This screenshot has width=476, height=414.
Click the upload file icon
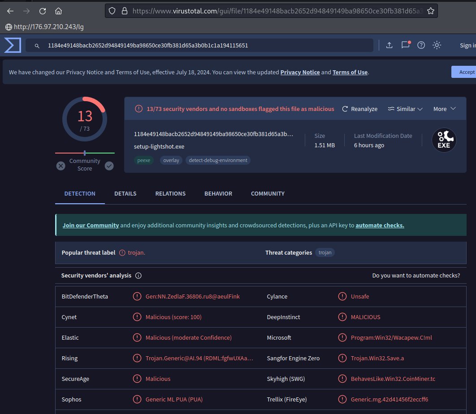point(389,45)
